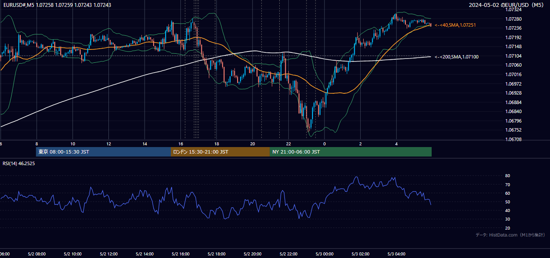
Task: Click hour tick "22" under price chart
Action: (x=288, y=144)
